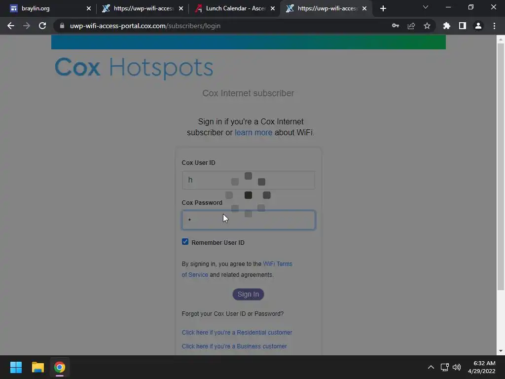Image resolution: width=505 pixels, height=379 pixels.
Task: Open the WiFi Terms of Service link
Action: click(x=237, y=269)
